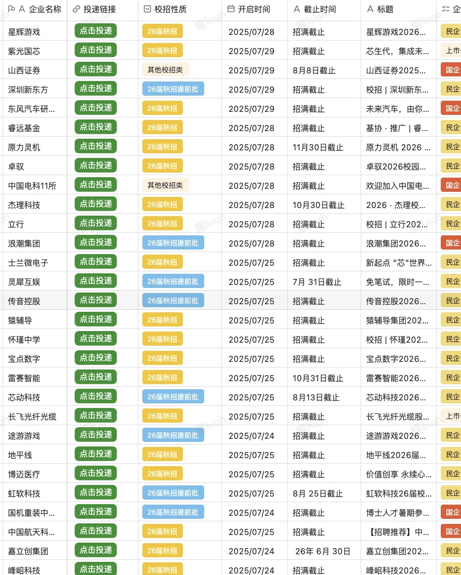Click 点击投递 for 地平线

pos(95,454)
